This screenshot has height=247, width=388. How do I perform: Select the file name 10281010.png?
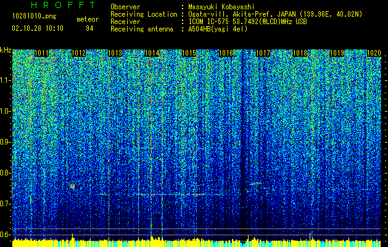(35, 16)
